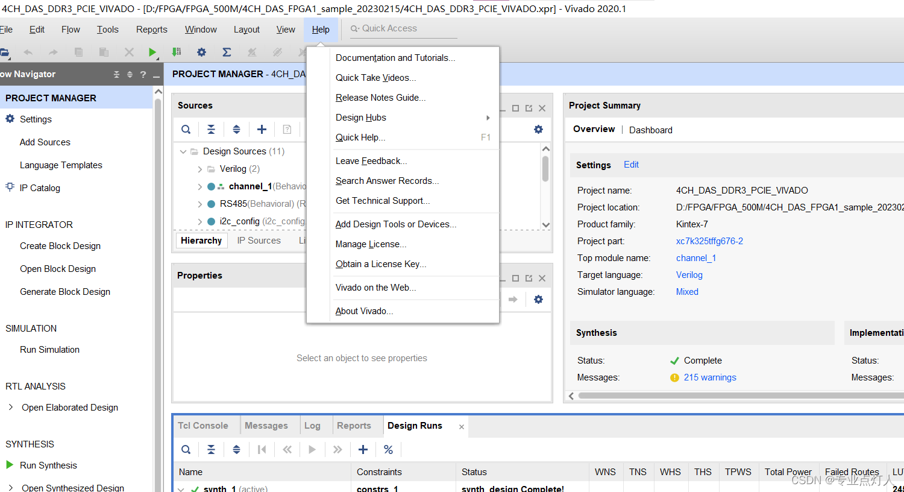904x492 pixels.
Task: Collapse all in Sources panel
Action: [x=211, y=129]
